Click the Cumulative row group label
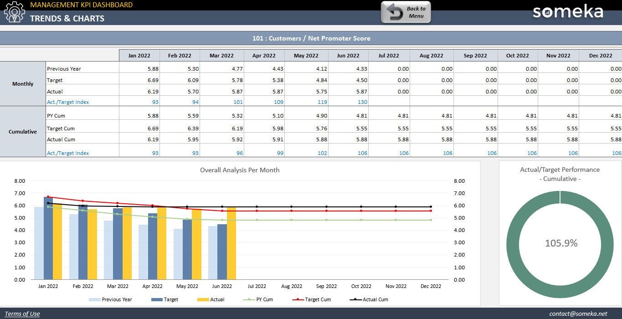This screenshot has height=319, width=622. coord(22,132)
